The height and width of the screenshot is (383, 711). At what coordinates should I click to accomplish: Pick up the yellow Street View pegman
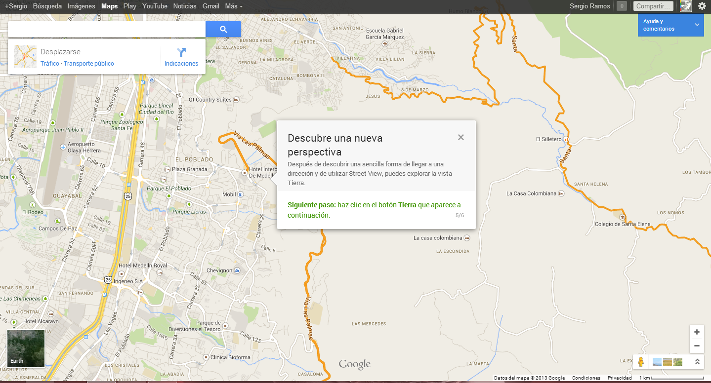[641, 362]
